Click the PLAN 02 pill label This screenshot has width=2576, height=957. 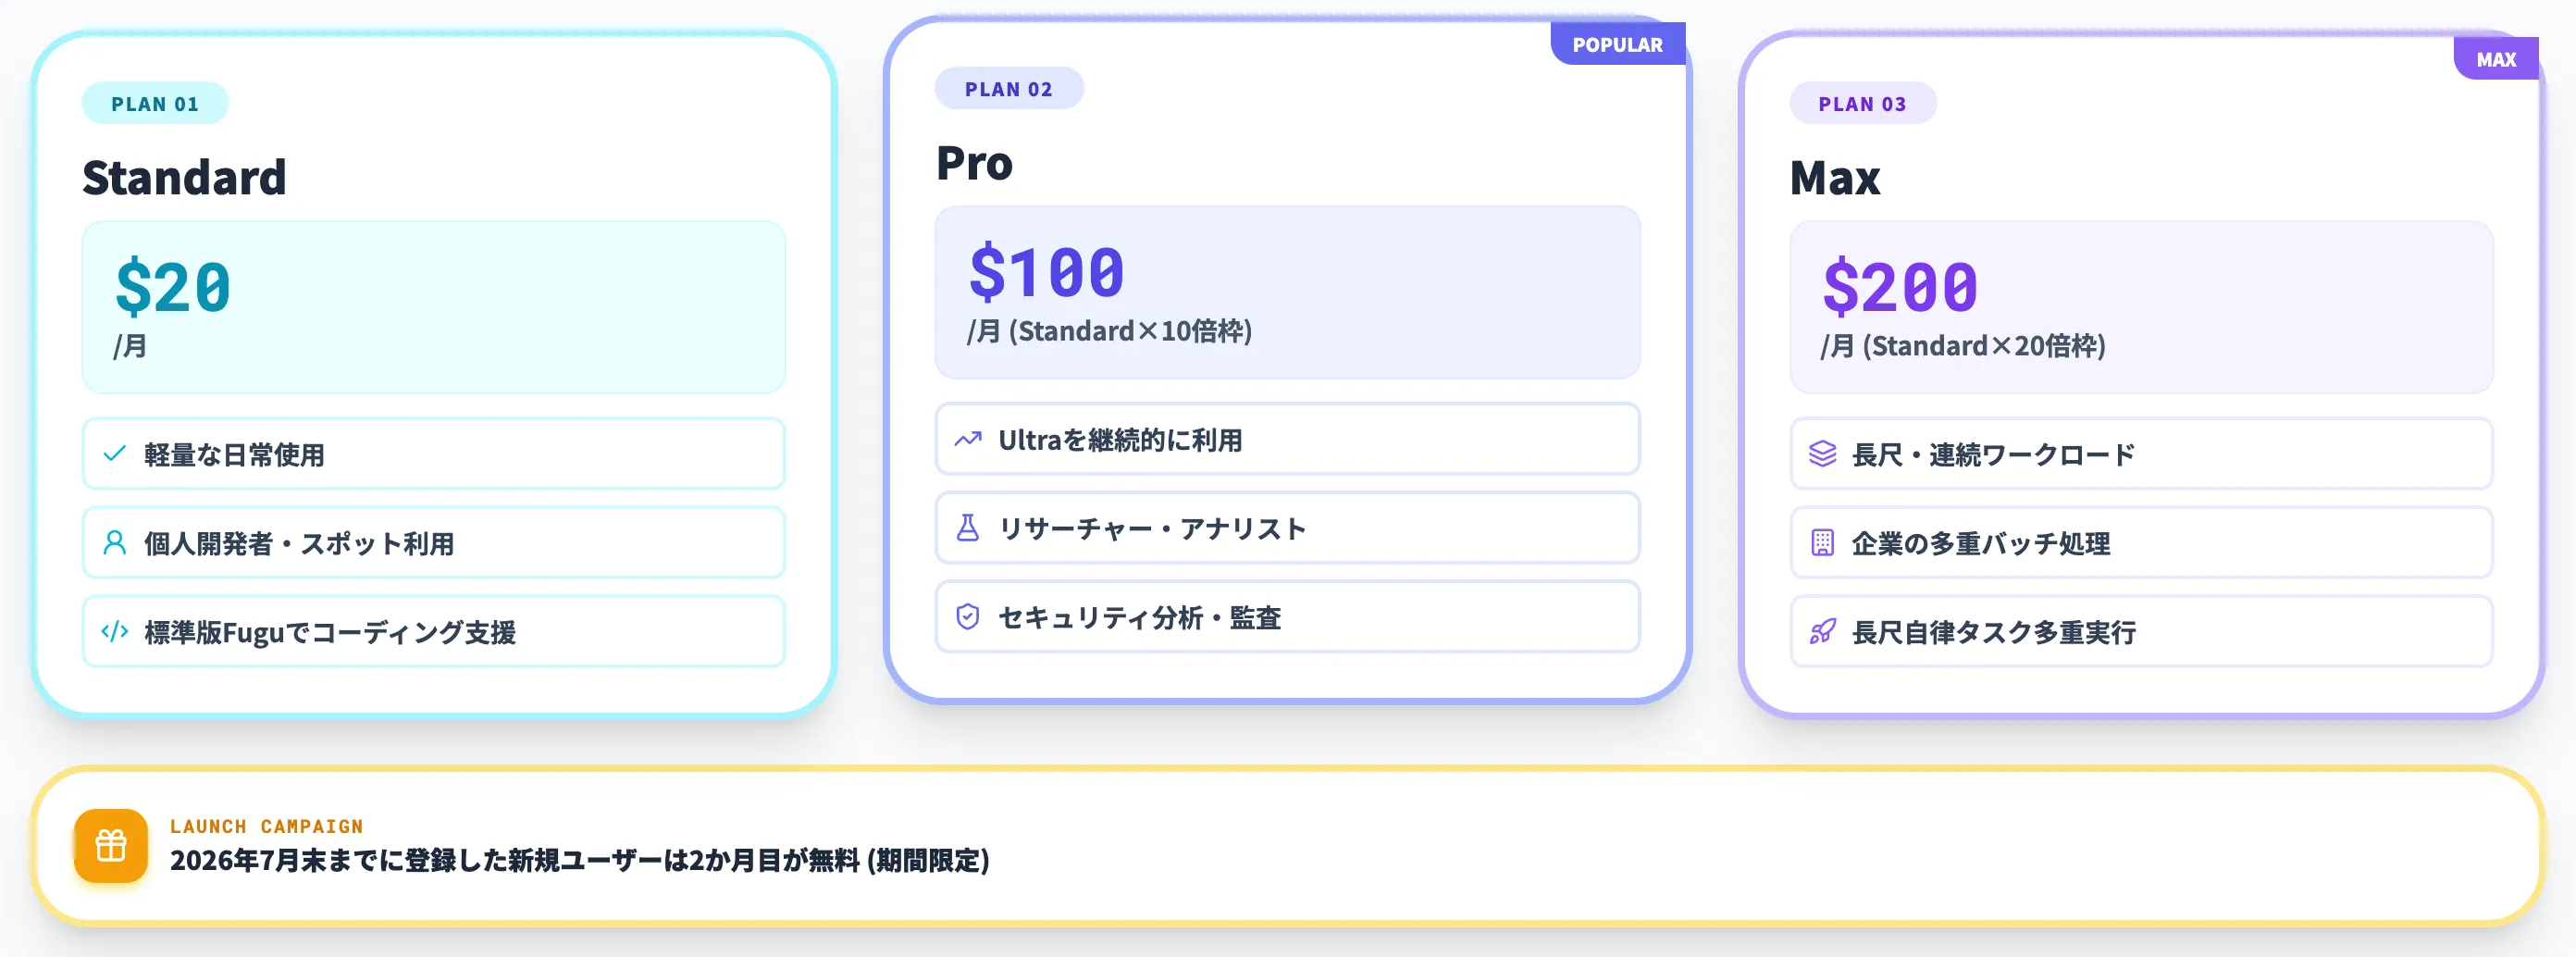(x=1009, y=89)
